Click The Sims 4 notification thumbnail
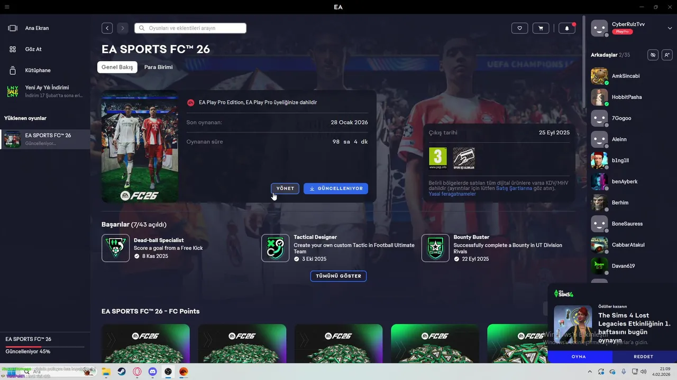The image size is (677, 380). click(x=573, y=325)
